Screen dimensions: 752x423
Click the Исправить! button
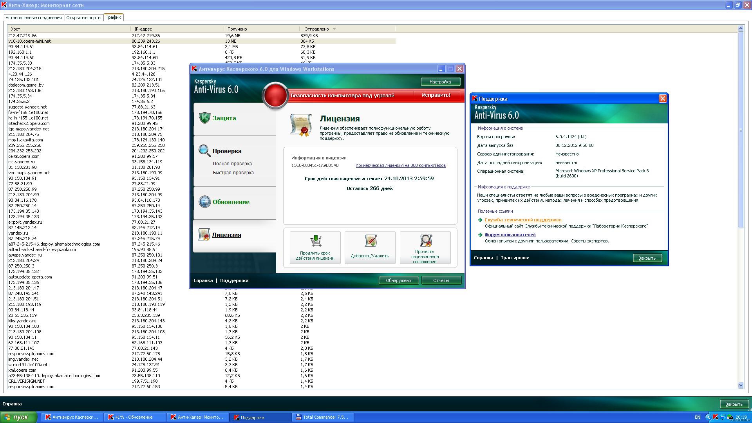point(436,95)
